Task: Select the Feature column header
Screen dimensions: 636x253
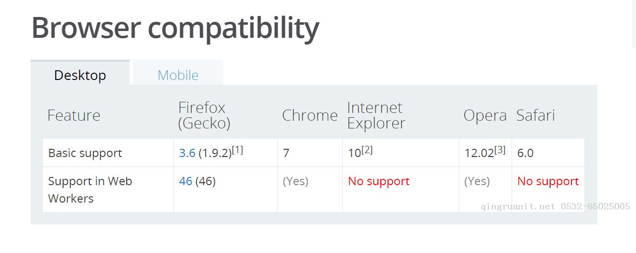Action: click(74, 115)
